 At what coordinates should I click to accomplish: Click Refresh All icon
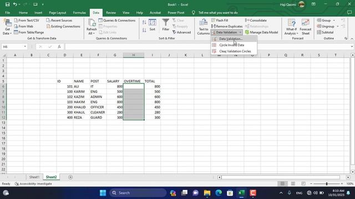click(x=92, y=27)
